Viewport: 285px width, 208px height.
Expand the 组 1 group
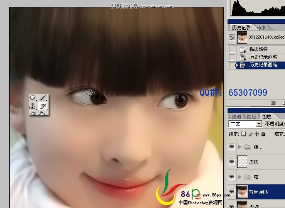[240, 147]
